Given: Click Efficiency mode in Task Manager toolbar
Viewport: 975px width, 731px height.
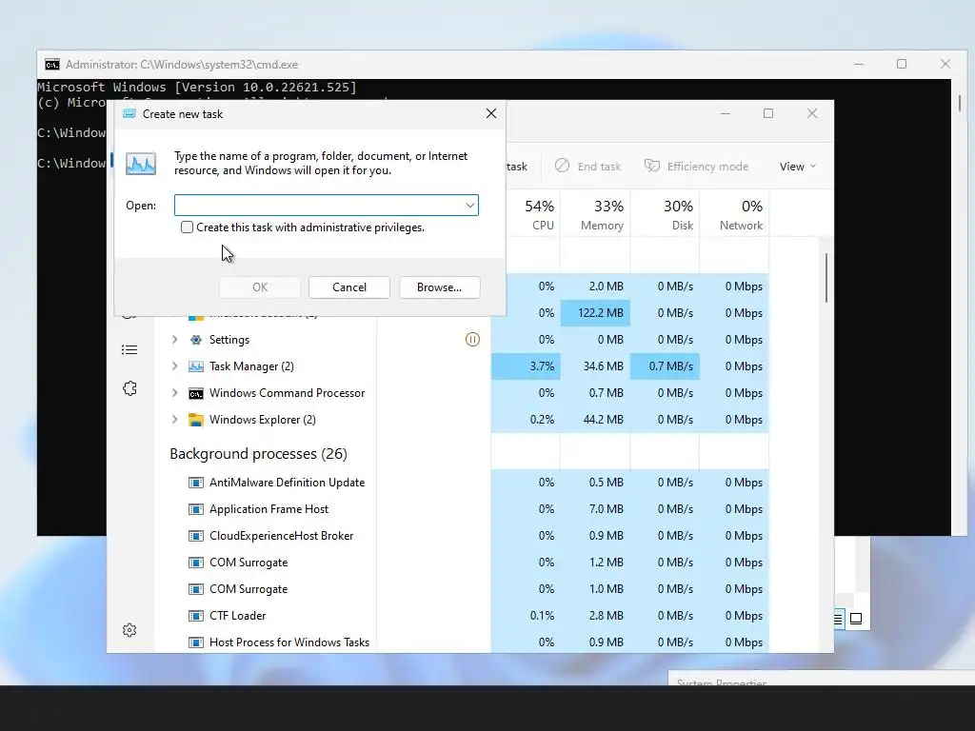Looking at the screenshot, I should click(696, 166).
